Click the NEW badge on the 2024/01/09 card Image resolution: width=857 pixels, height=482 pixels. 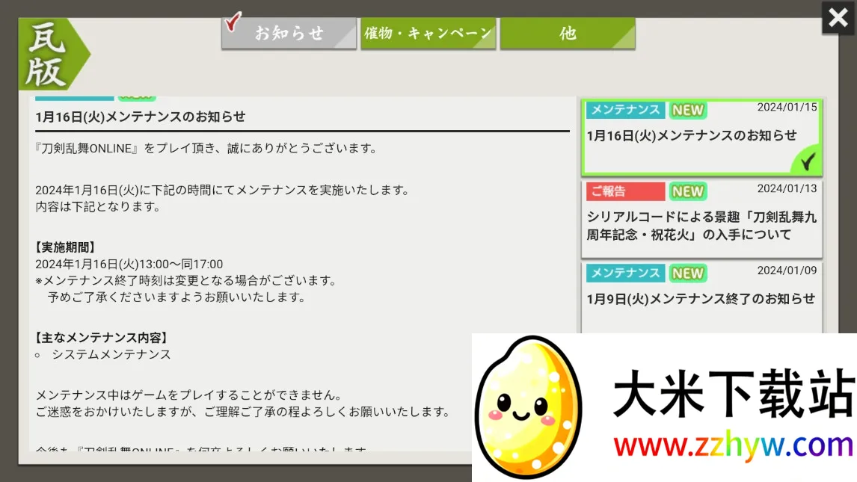tap(688, 274)
